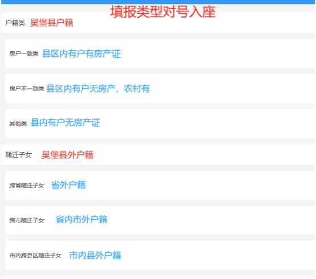Click blue text 省外户籍
Screen dimensions: 316x279
click(68, 185)
